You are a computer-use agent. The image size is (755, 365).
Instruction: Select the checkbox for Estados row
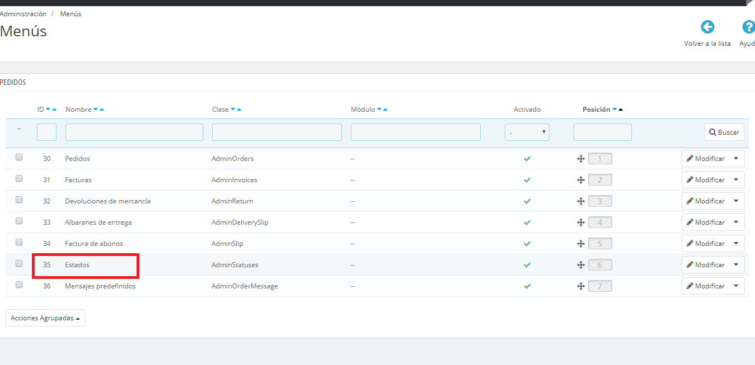[19, 264]
